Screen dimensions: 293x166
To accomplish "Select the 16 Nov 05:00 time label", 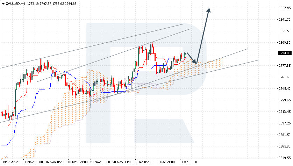I will click(x=55, y=162).
